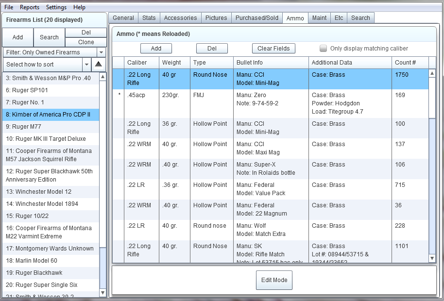Screen dimensions: 444x301
Task: Click the Clear Fields button
Action: pos(273,49)
